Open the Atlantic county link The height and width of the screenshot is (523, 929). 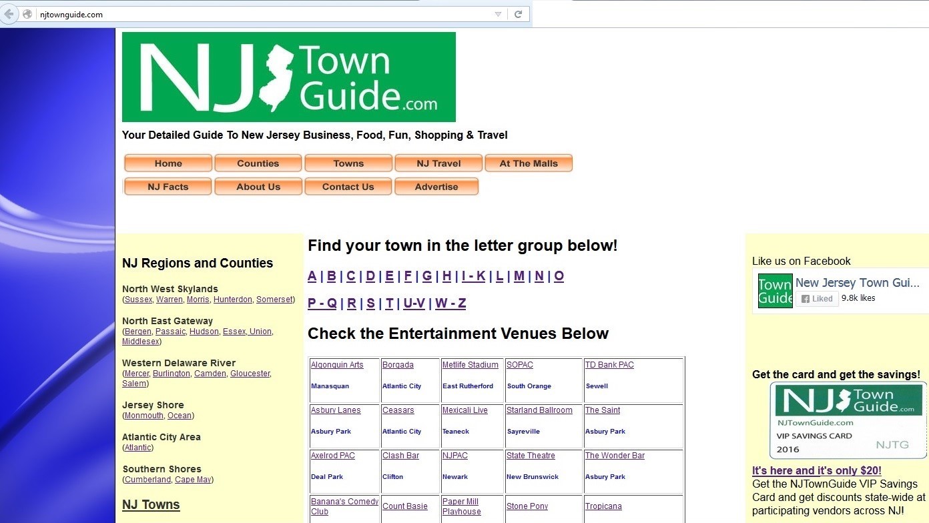pos(138,448)
